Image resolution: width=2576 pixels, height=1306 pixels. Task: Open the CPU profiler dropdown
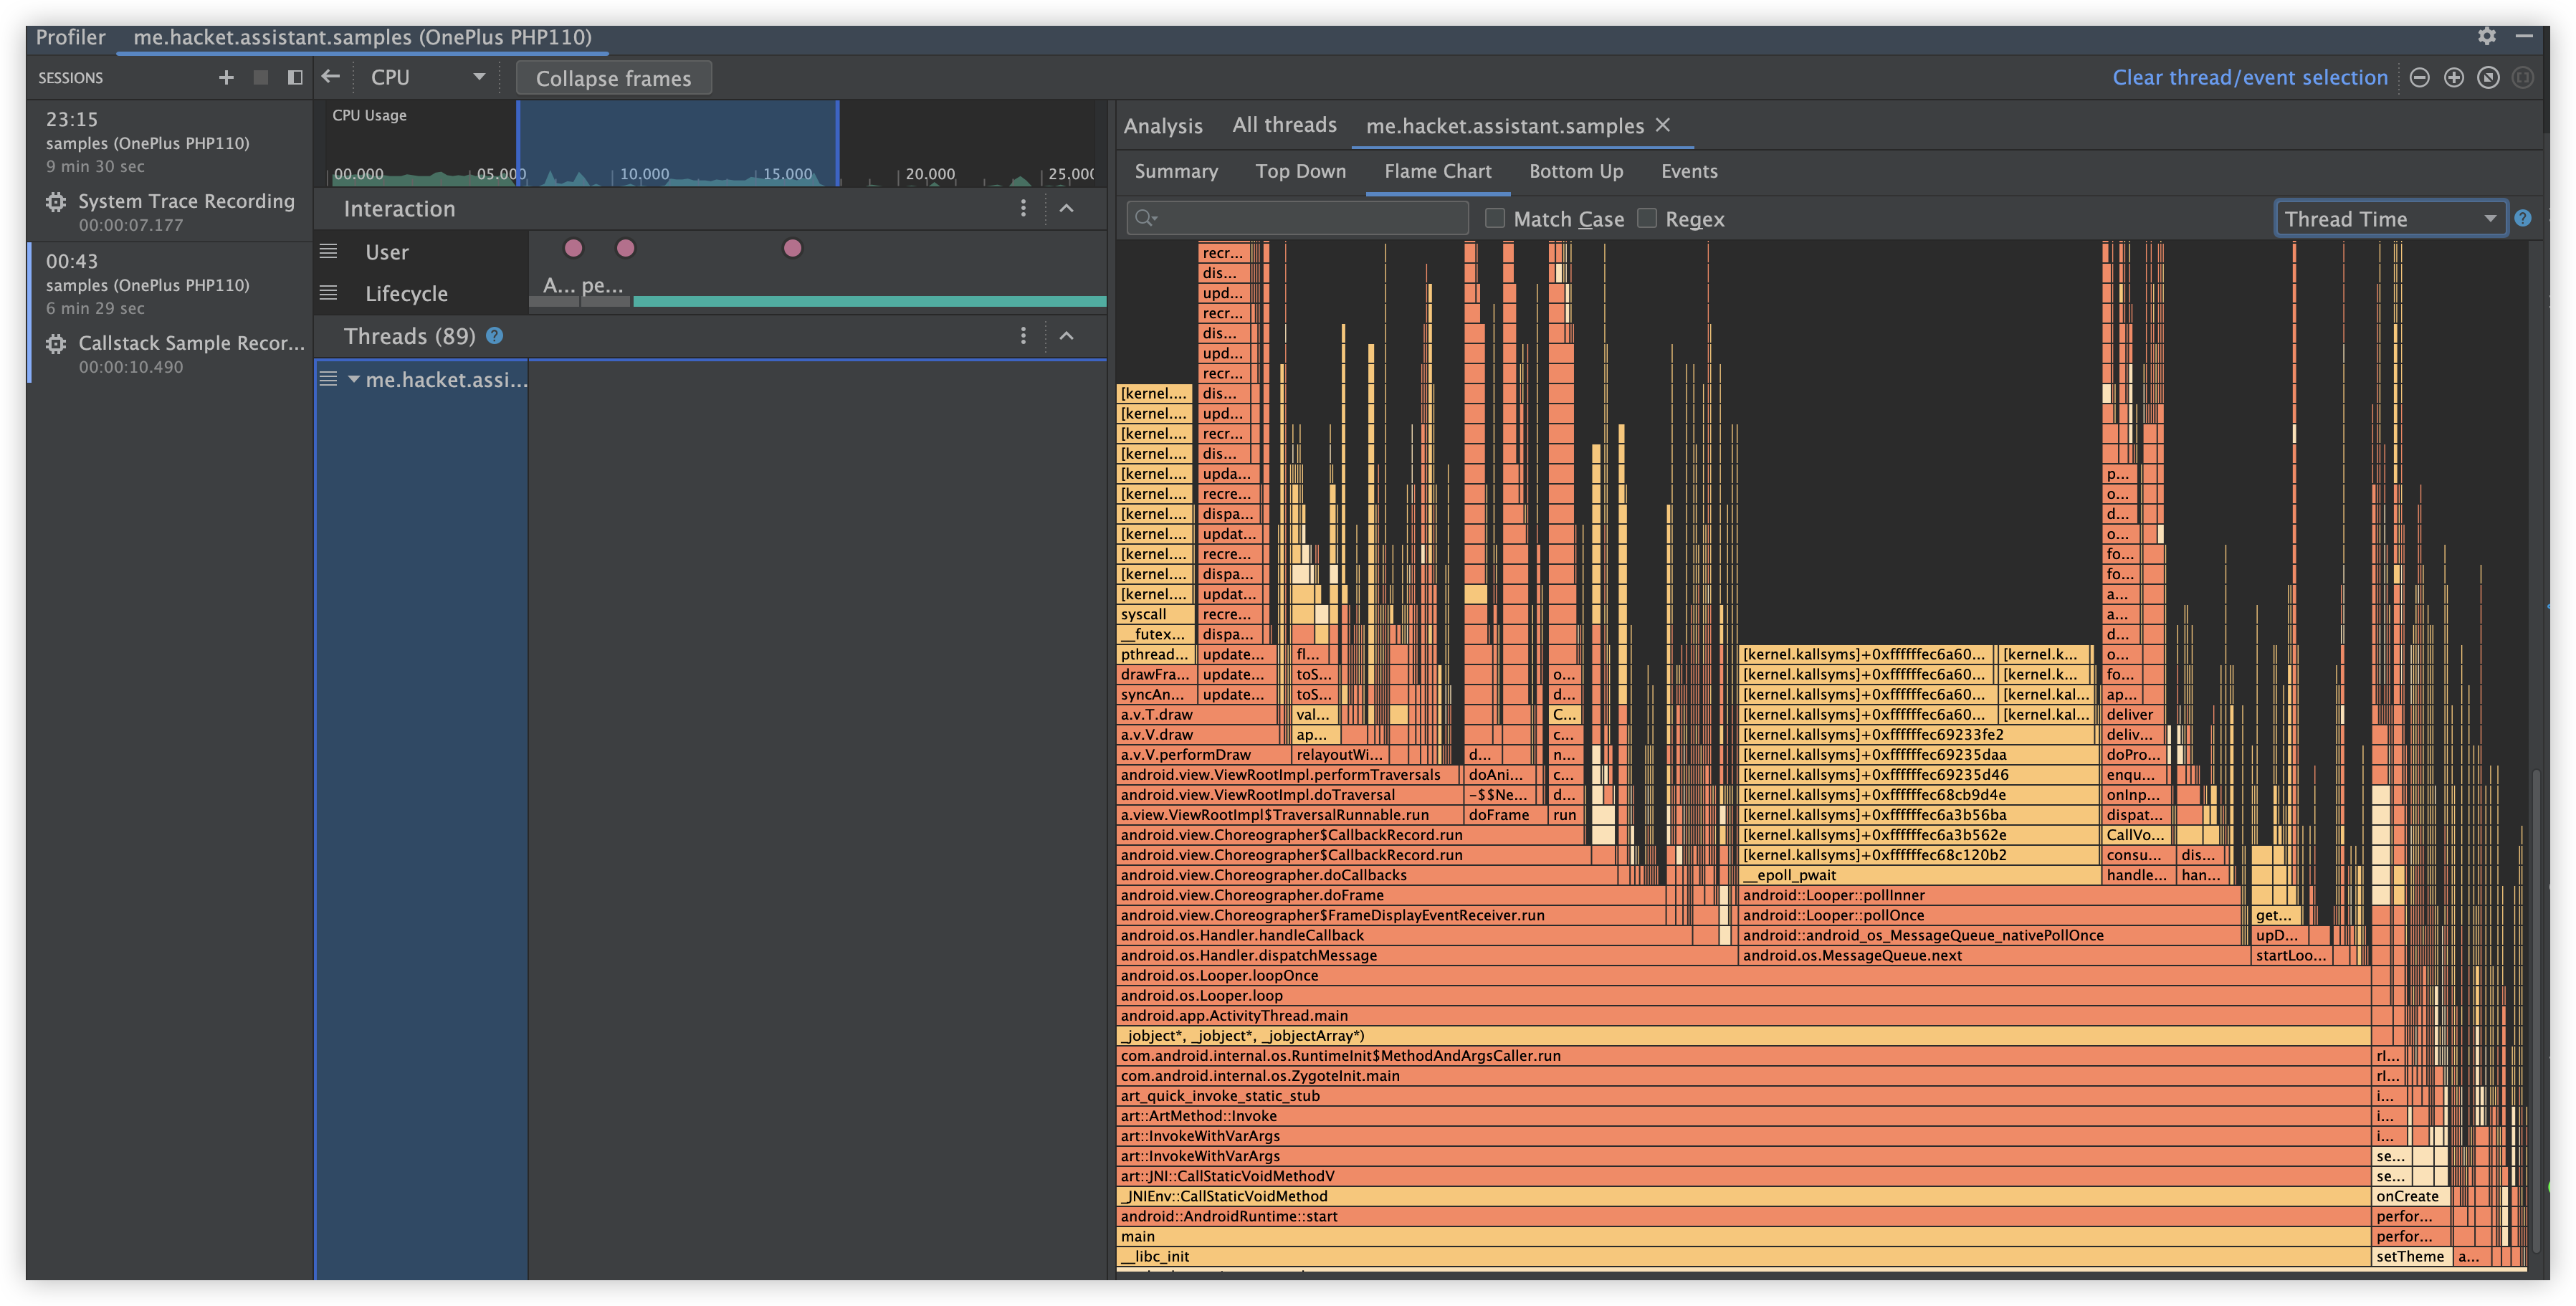pyautogui.click(x=426, y=77)
